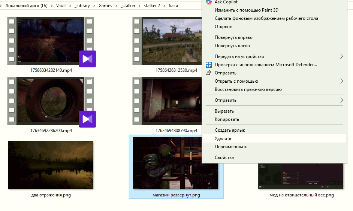Click the file name 17586426312530.mp4
Viewport: 353px width, 211px height.
point(176,70)
